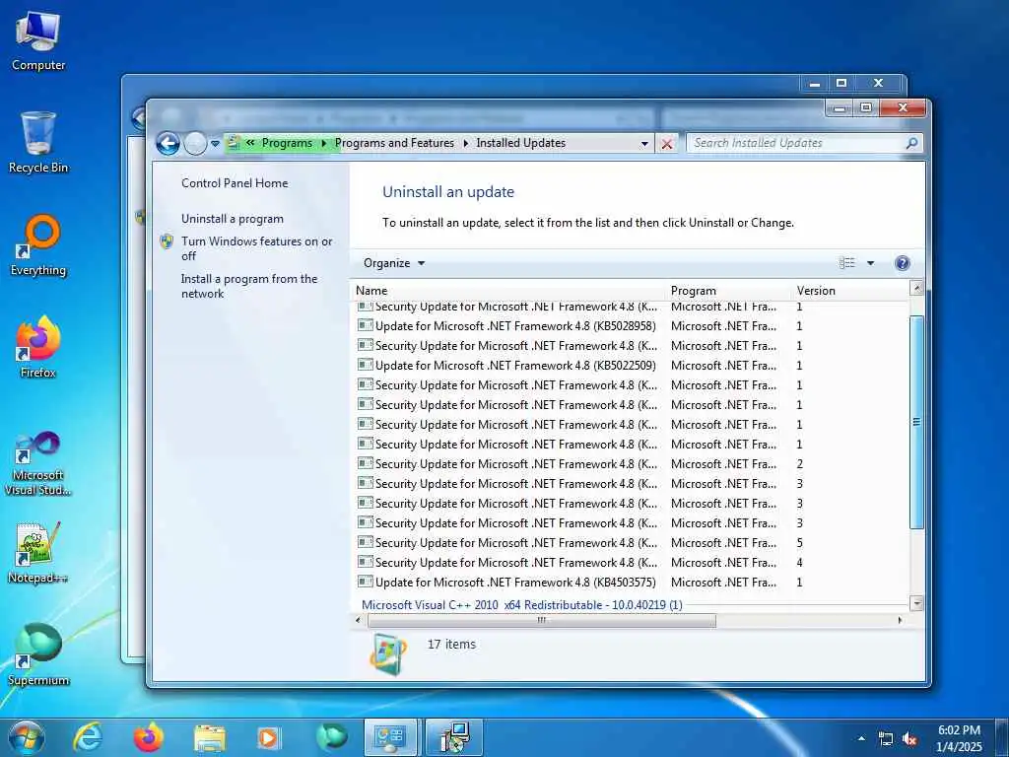Open Turn Windows features on or off
This screenshot has height=757, width=1009.
click(x=257, y=248)
